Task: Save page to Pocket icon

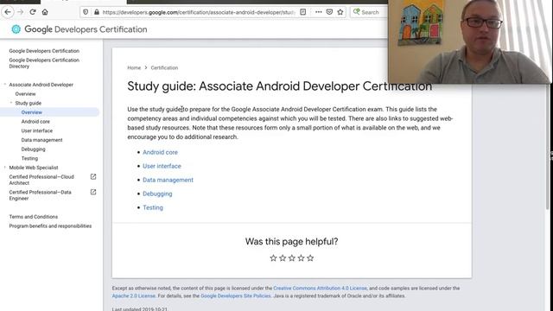Action: (x=329, y=12)
